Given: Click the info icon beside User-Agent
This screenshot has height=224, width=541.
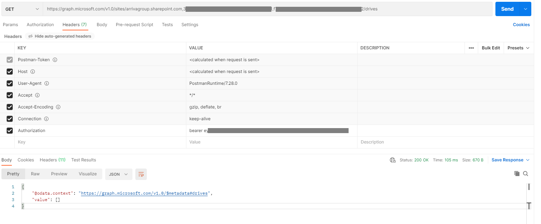Looking at the screenshot, I should click(47, 83).
